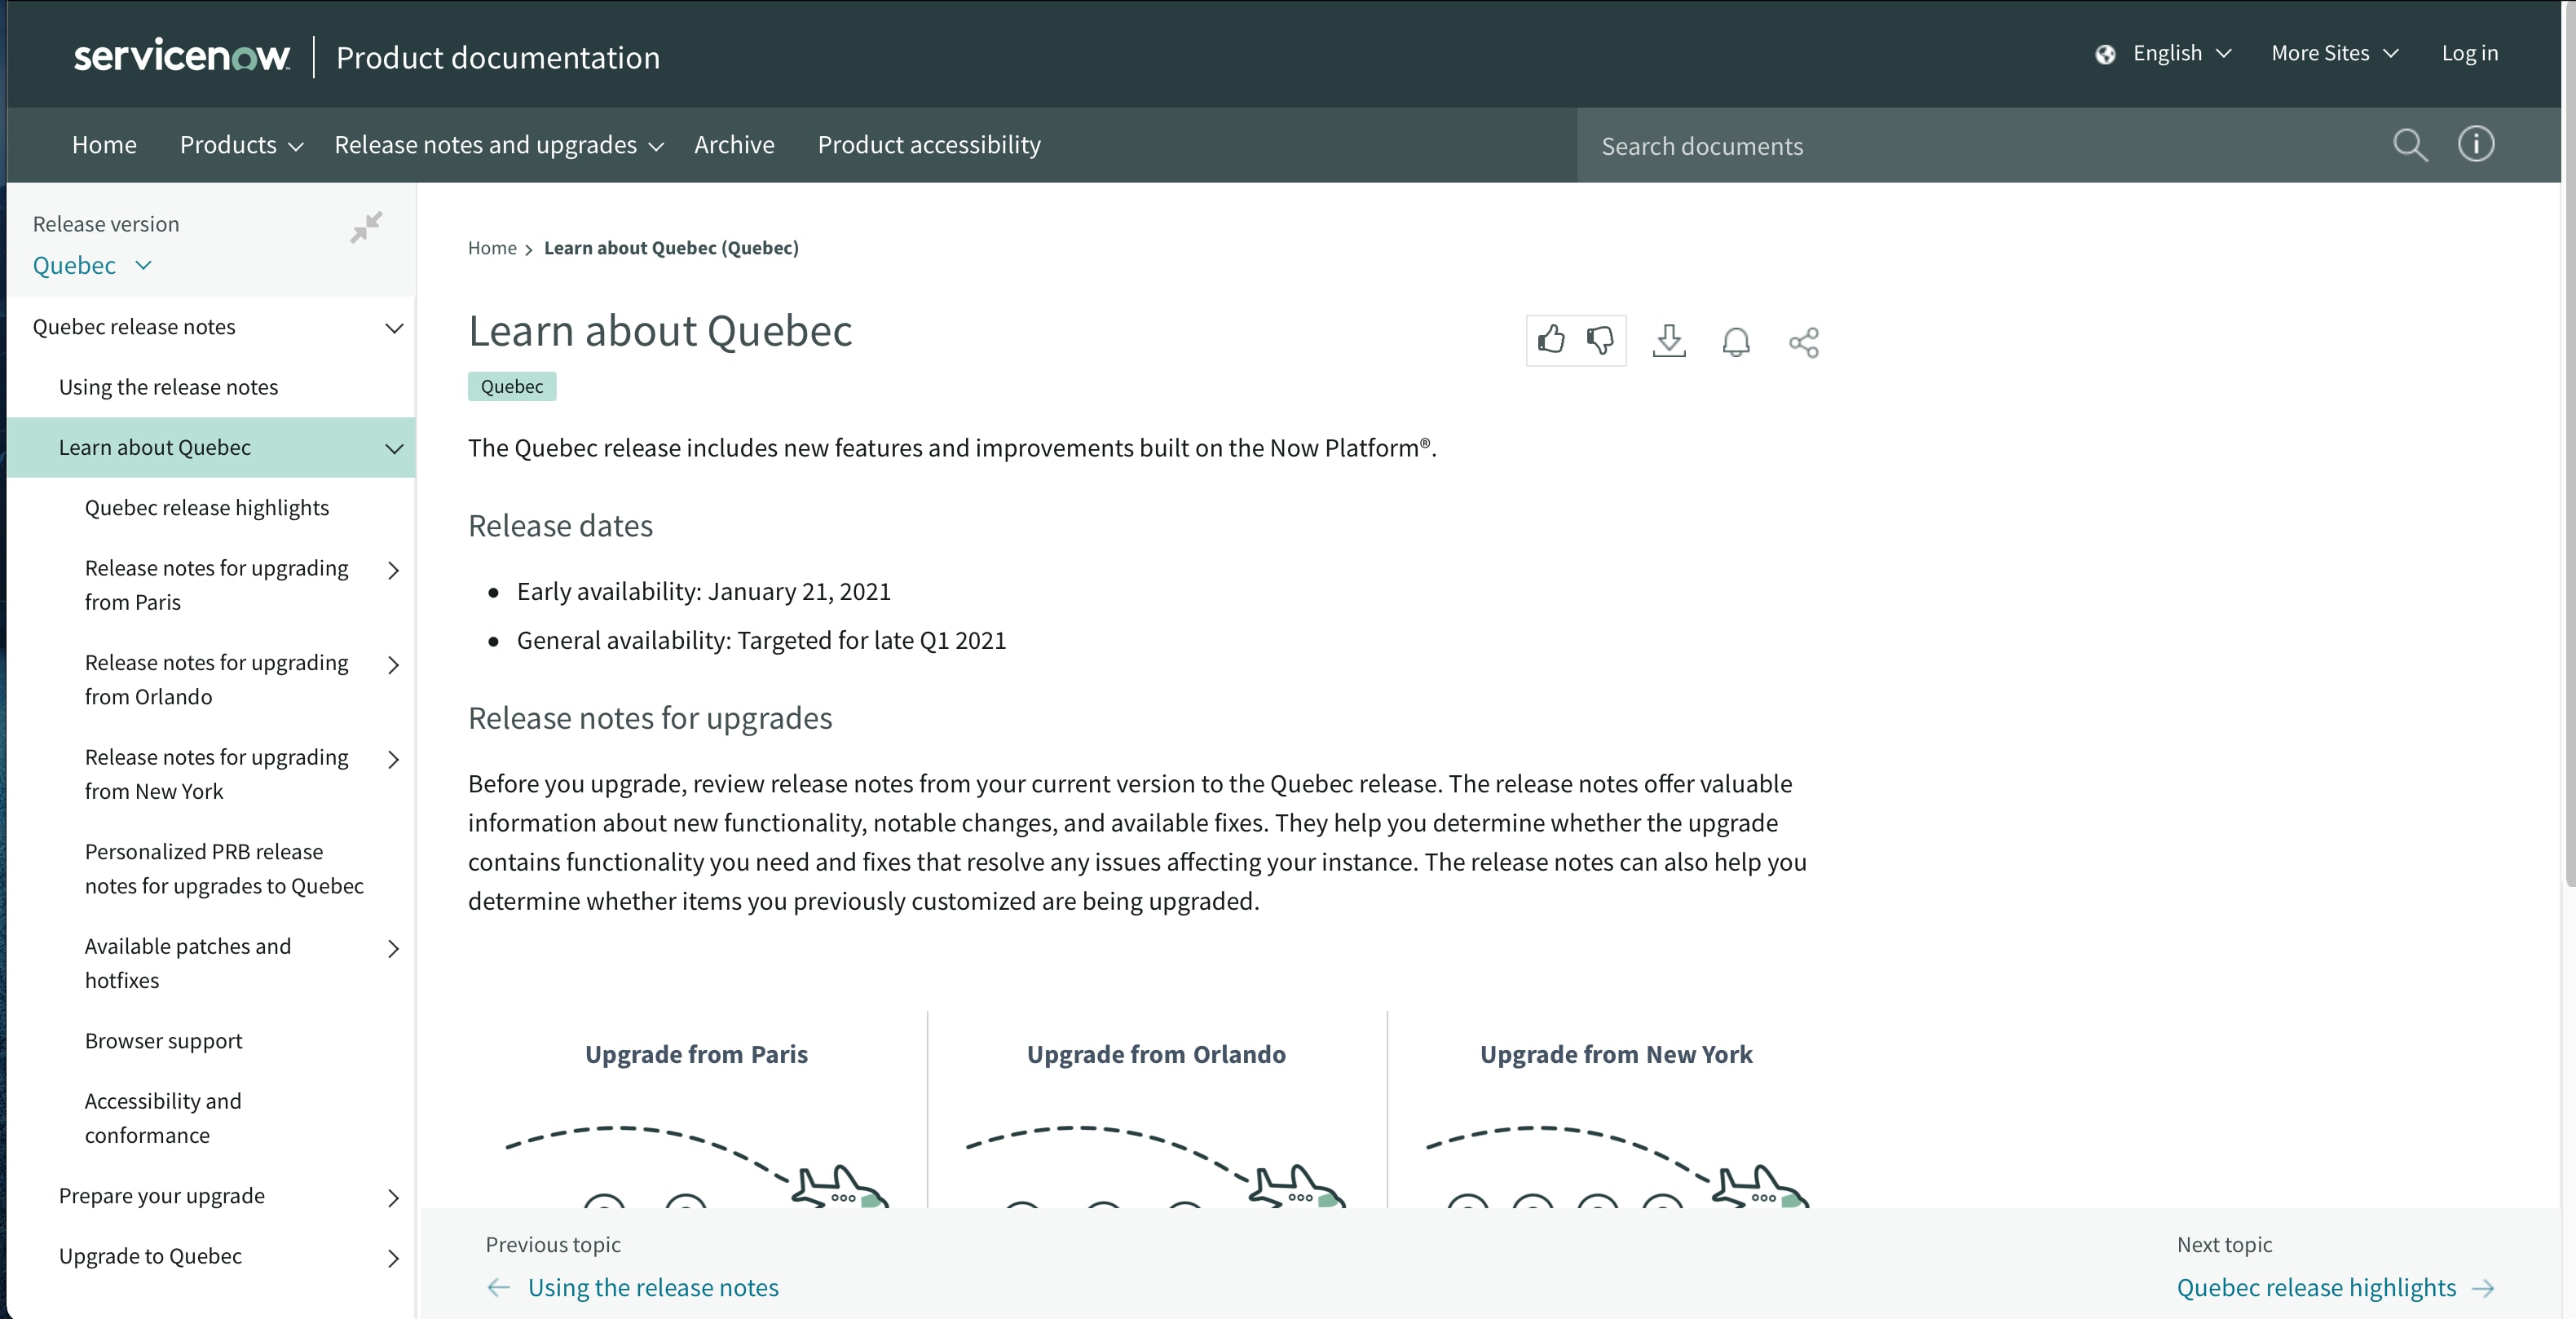Open the More Sites dropdown

pyautogui.click(x=2334, y=53)
